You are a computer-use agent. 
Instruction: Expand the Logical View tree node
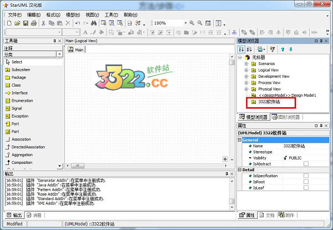click(246, 70)
